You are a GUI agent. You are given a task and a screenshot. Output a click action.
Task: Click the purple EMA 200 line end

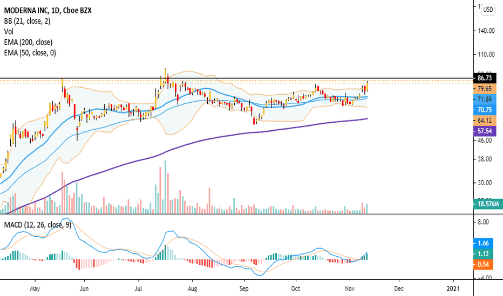click(367, 118)
